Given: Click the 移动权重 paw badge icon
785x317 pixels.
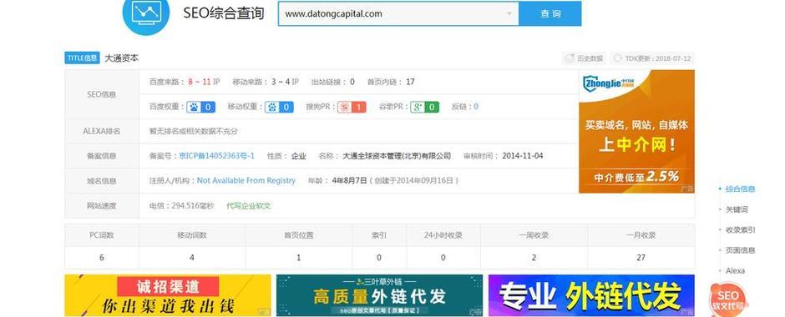Looking at the screenshot, I should tap(279, 107).
